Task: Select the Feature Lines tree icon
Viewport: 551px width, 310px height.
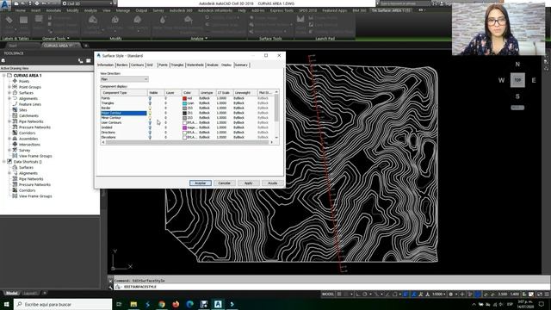Action: click(15, 104)
